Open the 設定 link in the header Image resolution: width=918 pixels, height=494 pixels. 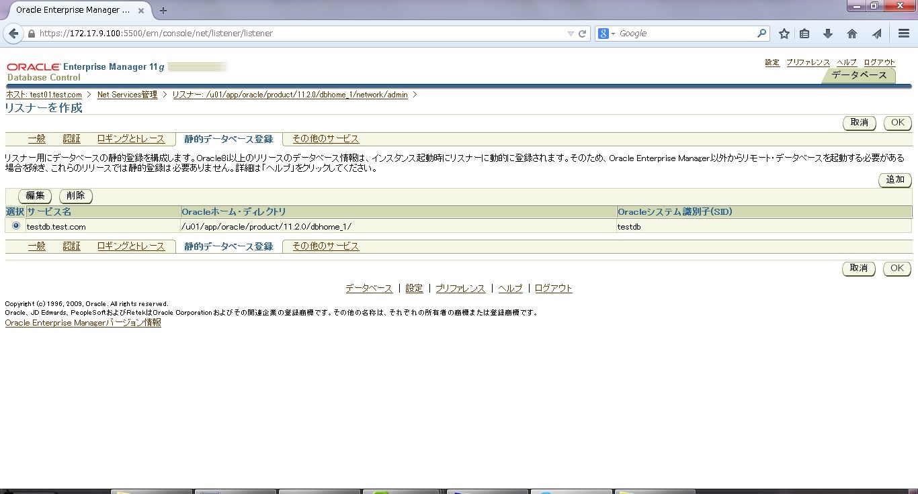772,62
